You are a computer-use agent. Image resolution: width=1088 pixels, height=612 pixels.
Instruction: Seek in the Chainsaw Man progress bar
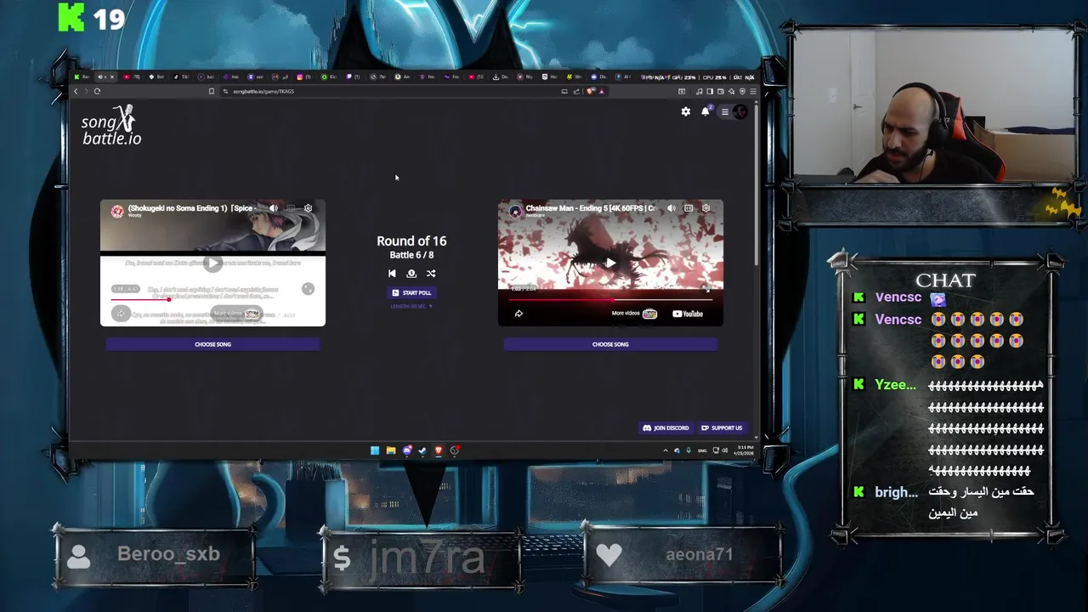point(610,299)
